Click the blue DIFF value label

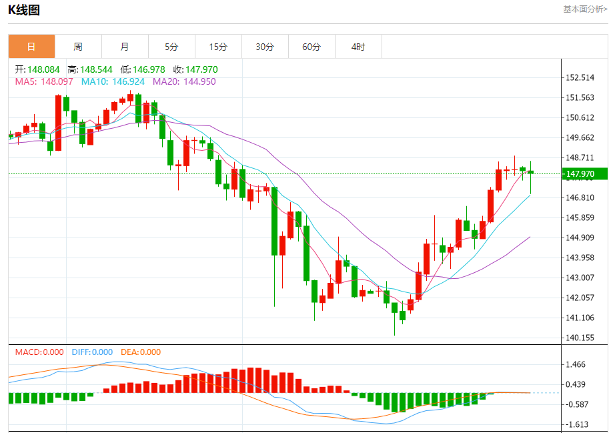pos(91,352)
